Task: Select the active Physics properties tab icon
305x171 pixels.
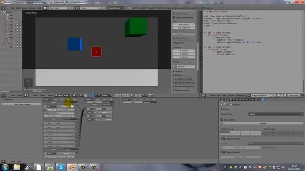Action: pos(263,100)
